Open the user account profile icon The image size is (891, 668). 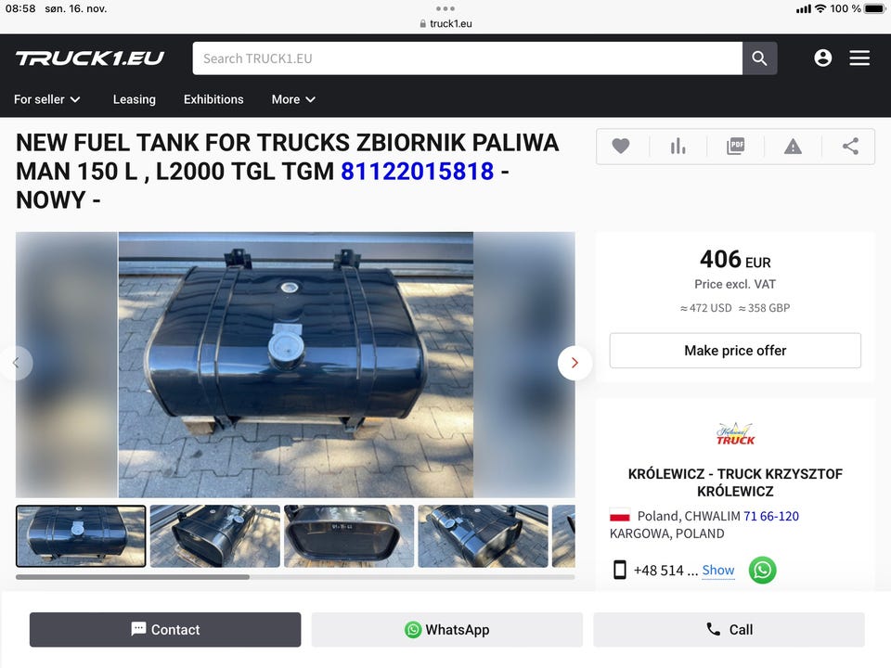(x=823, y=58)
